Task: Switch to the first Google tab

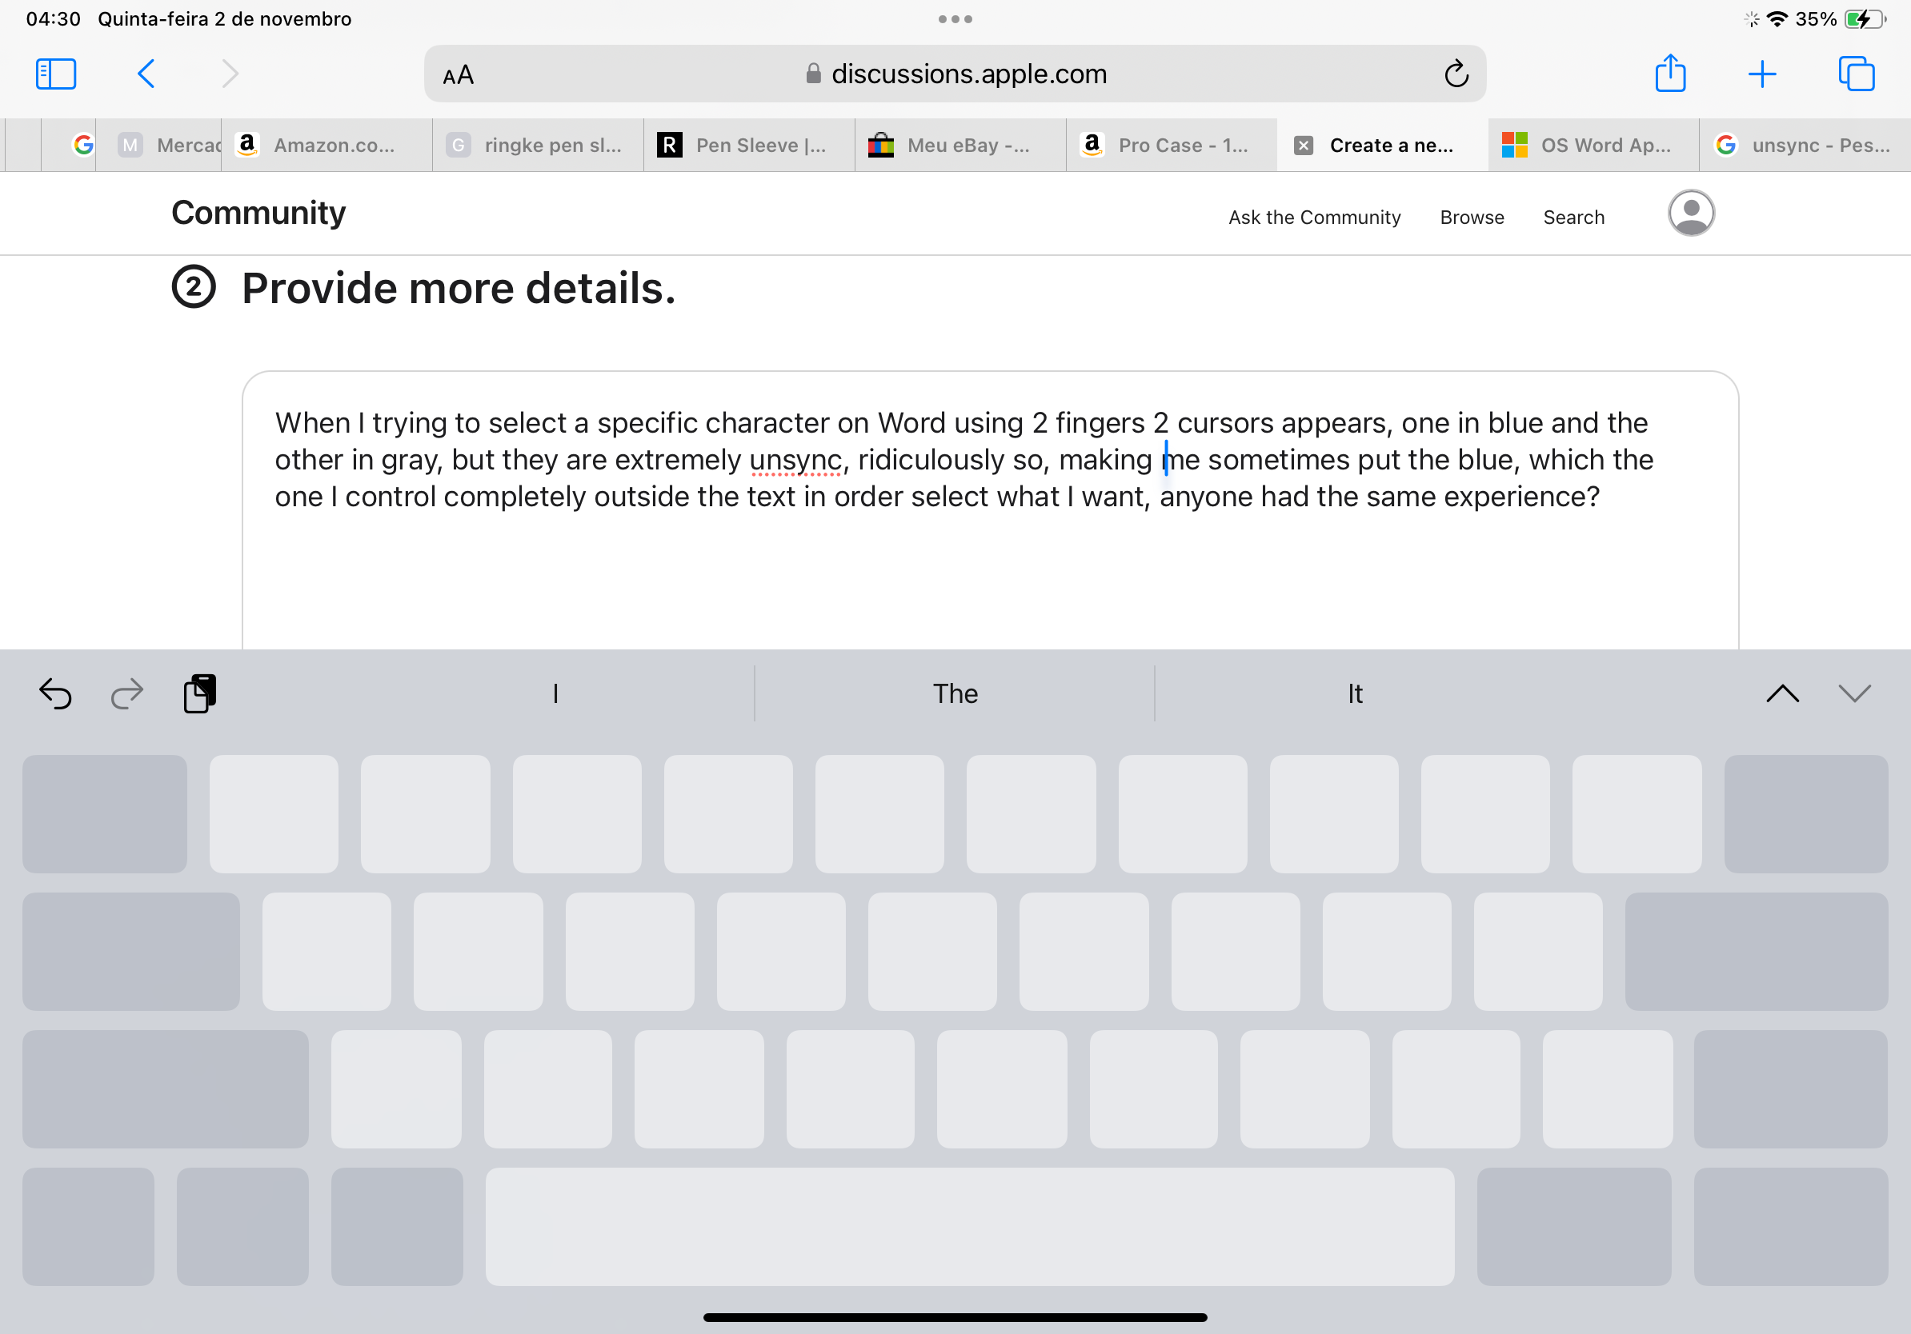Action: (x=69, y=146)
